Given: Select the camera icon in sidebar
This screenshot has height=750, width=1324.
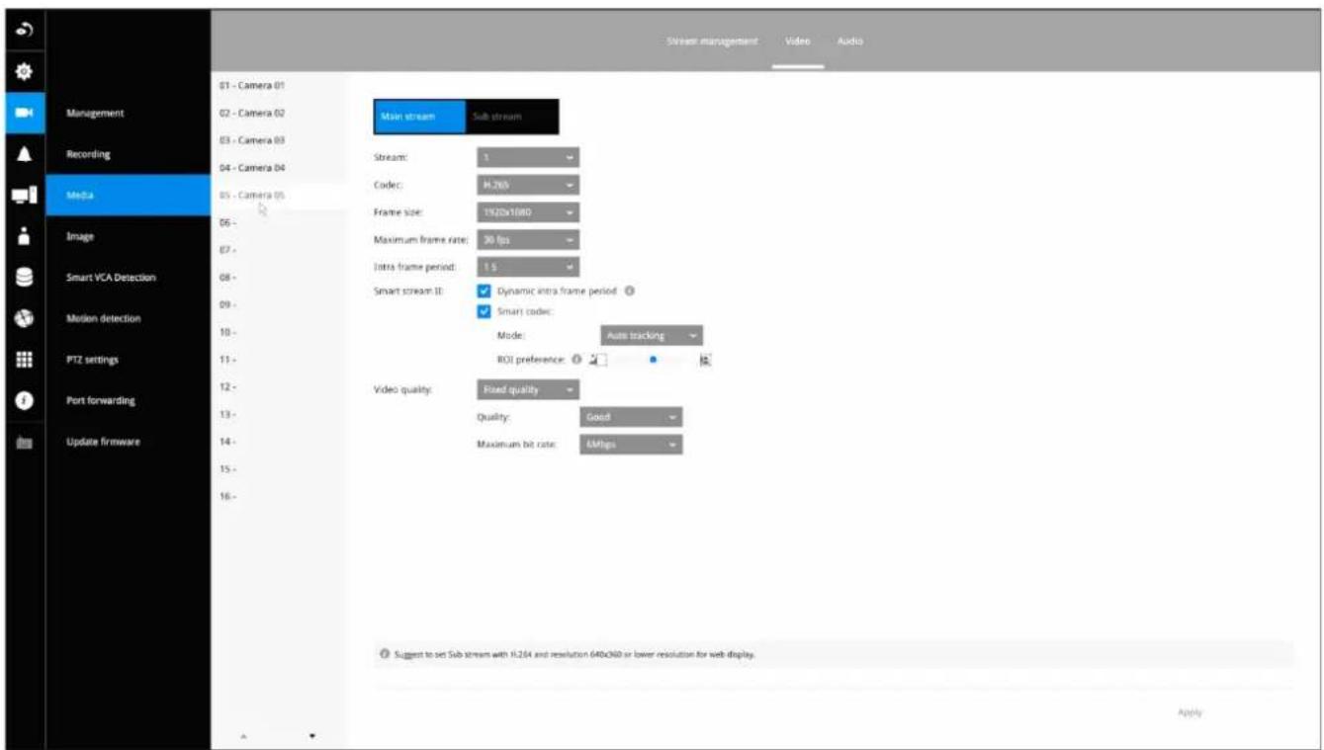Looking at the screenshot, I should (x=24, y=114).
